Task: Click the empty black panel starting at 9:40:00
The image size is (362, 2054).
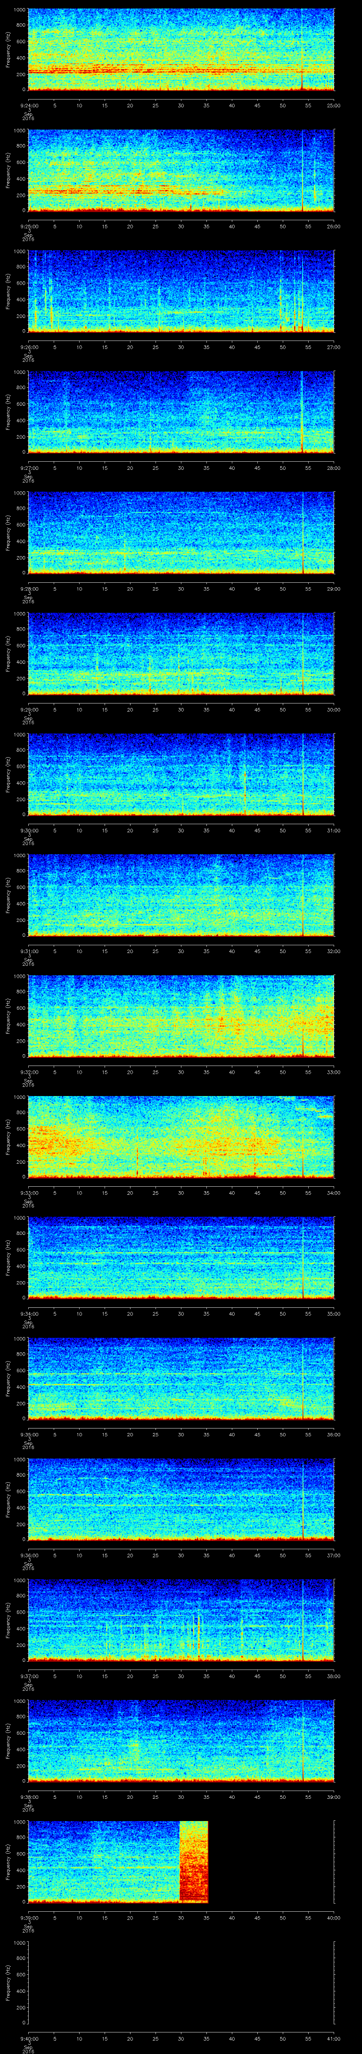Action: click(181, 1984)
